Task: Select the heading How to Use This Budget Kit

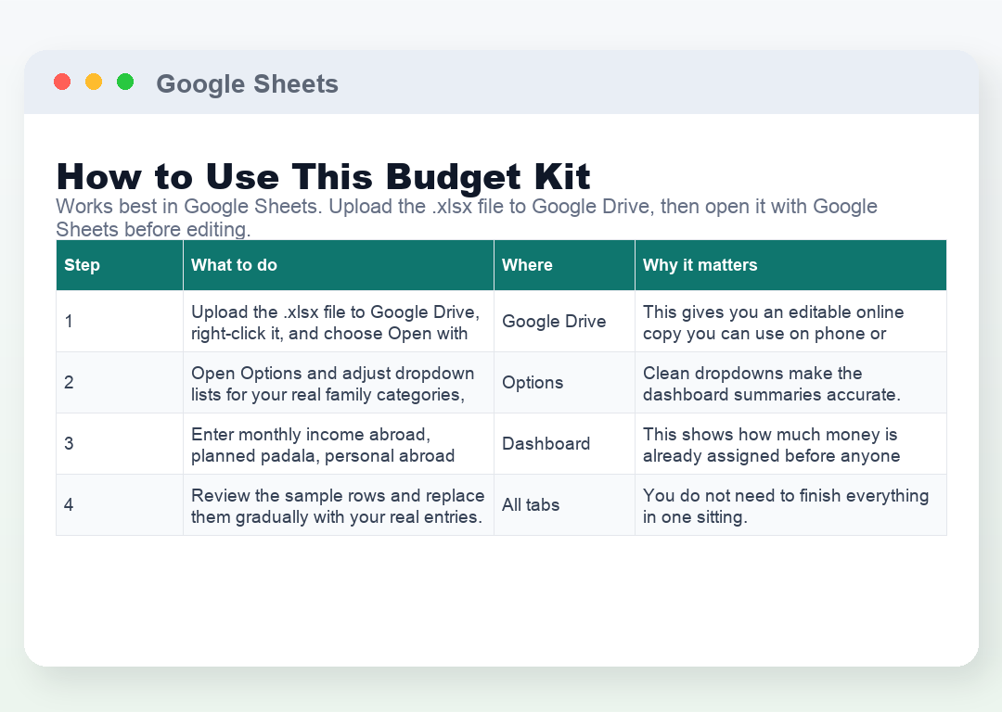Action: [x=324, y=177]
